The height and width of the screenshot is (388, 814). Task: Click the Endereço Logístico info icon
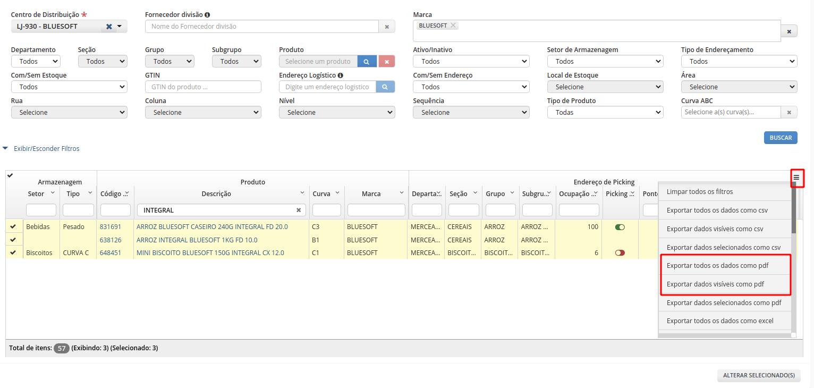click(340, 75)
